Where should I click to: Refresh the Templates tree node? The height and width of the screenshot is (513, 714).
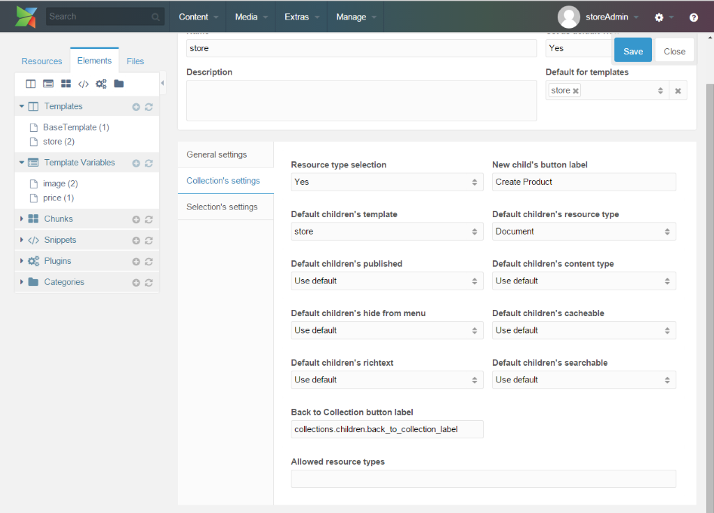click(x=149, y=107)
